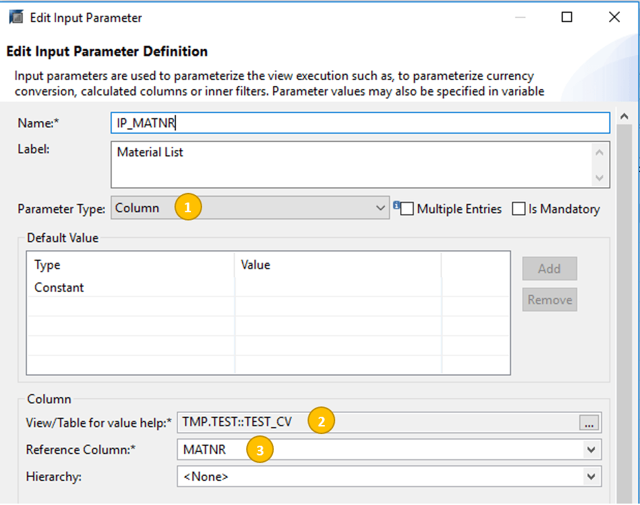Enable the Multiple Entries checkbox
Screen dimensions: 640x505
[x=408, y=209]
